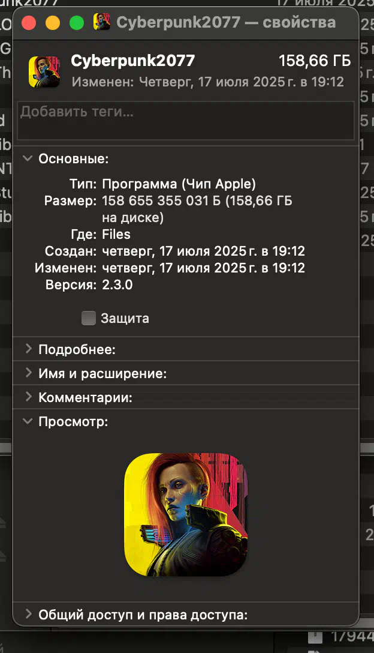Click the Размер value in bytes

click(197, 209)
